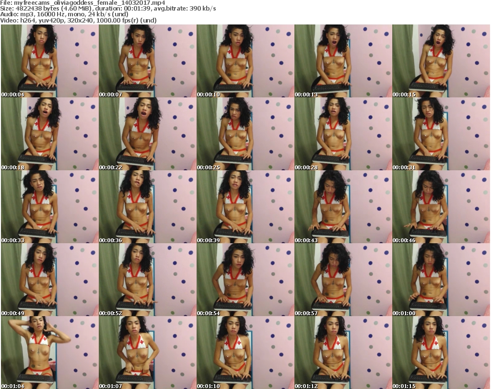Click the thumbnail at 00:00:25
491x389 pixels.
coord(245,134)
